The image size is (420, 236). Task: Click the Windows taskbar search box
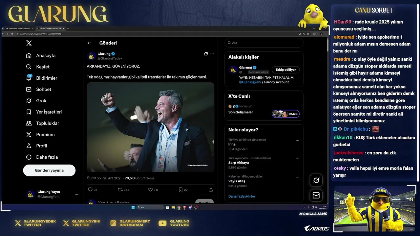click(x=151, y=207)
